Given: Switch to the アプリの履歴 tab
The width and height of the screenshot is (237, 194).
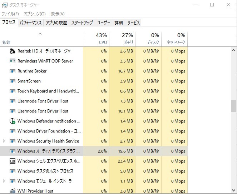Looking at the screenshot, I should (x=56, y=23).
